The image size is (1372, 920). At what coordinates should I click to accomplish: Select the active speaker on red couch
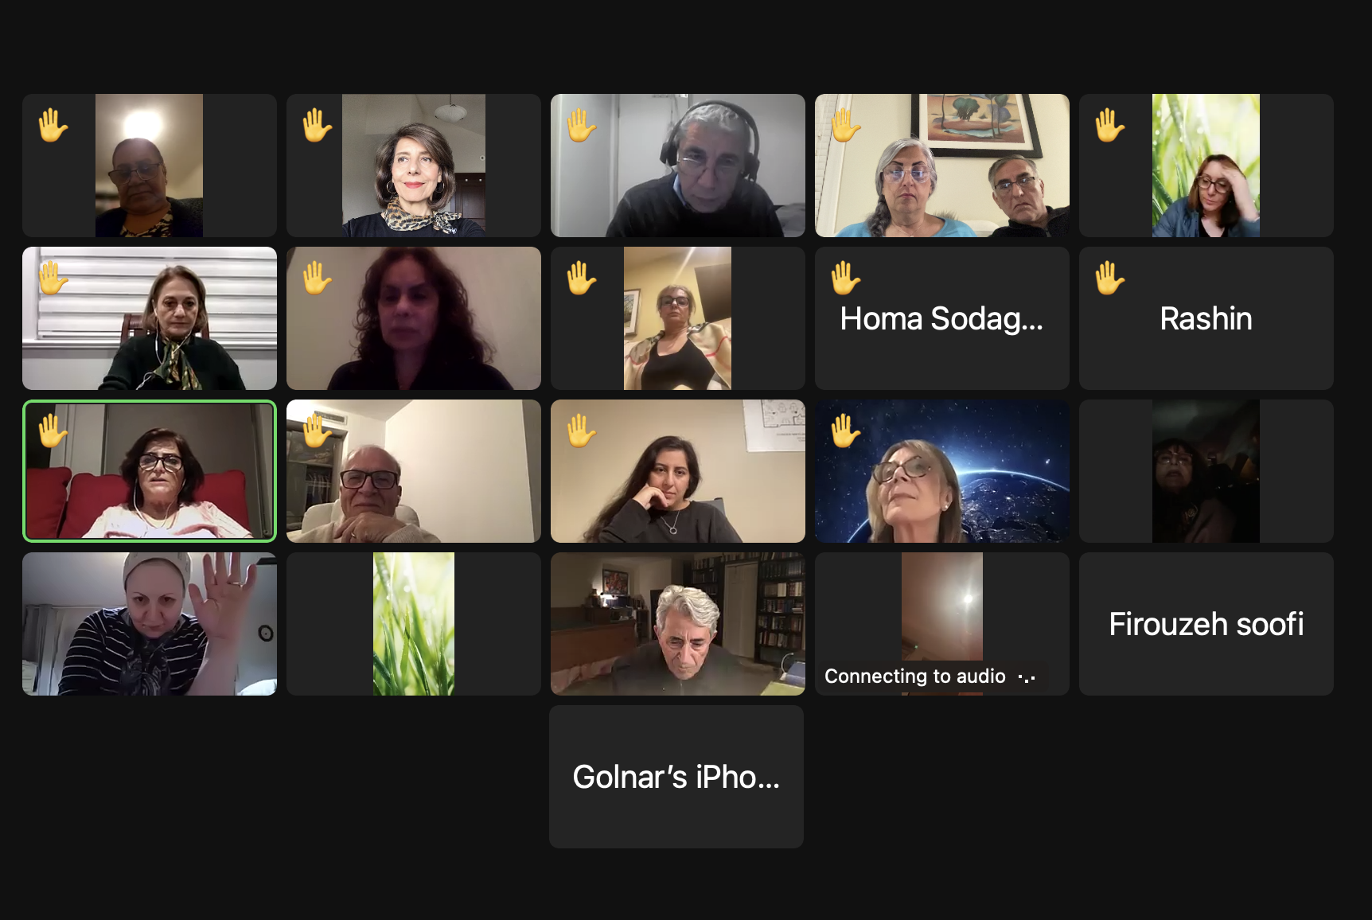tap(150, 471)
